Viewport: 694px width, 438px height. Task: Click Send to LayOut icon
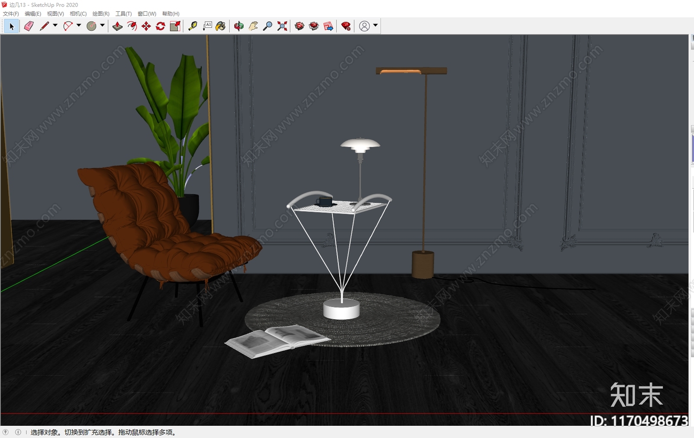[x=328, y=26]
